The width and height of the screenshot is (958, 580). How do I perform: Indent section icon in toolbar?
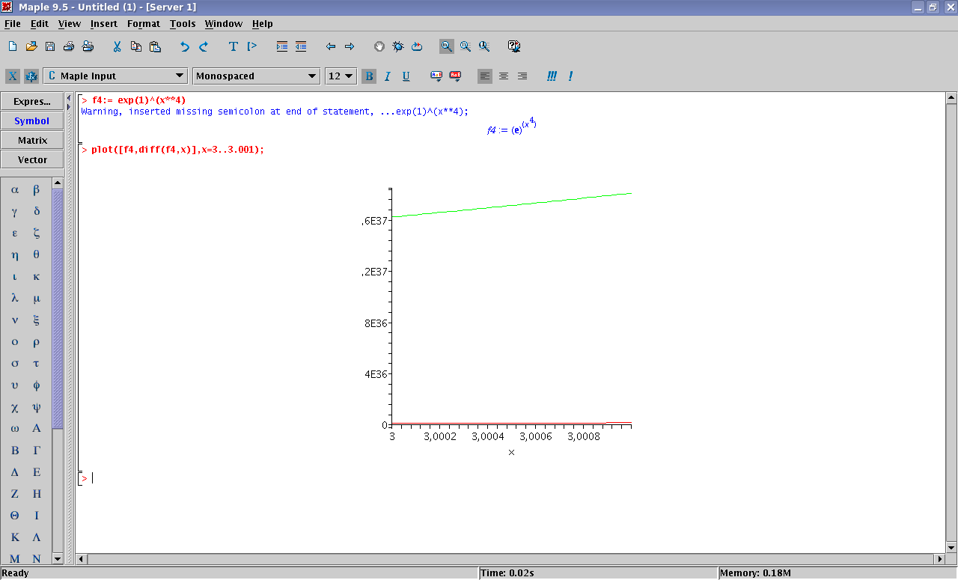click(282, 46)
